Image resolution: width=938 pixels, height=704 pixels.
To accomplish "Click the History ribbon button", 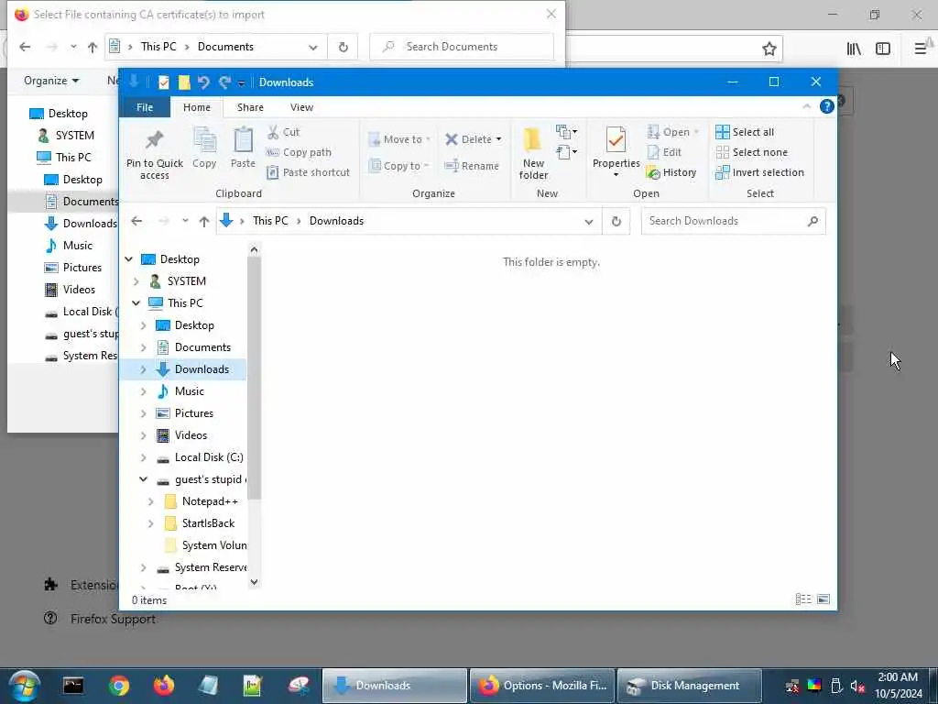I will tap(671, 172).
